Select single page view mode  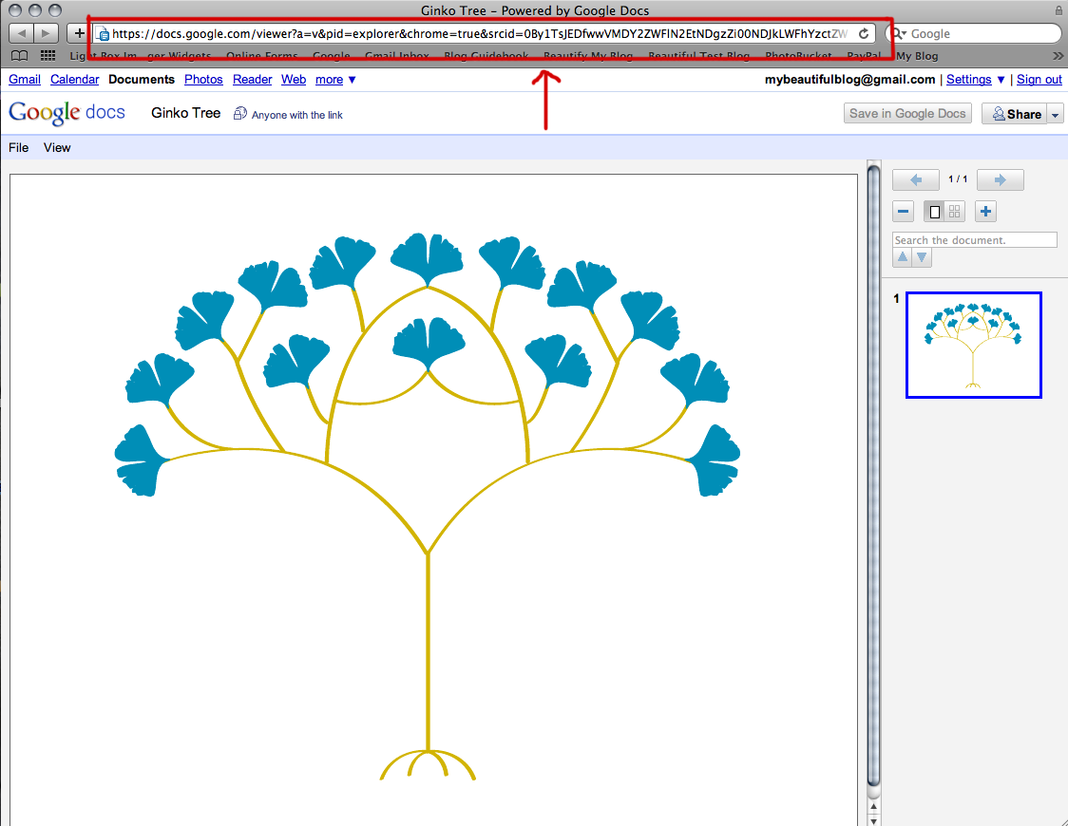coord(934,211)
